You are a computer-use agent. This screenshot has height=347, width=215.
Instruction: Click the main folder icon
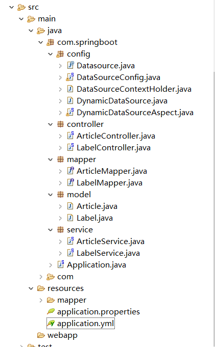click(31, 19)
